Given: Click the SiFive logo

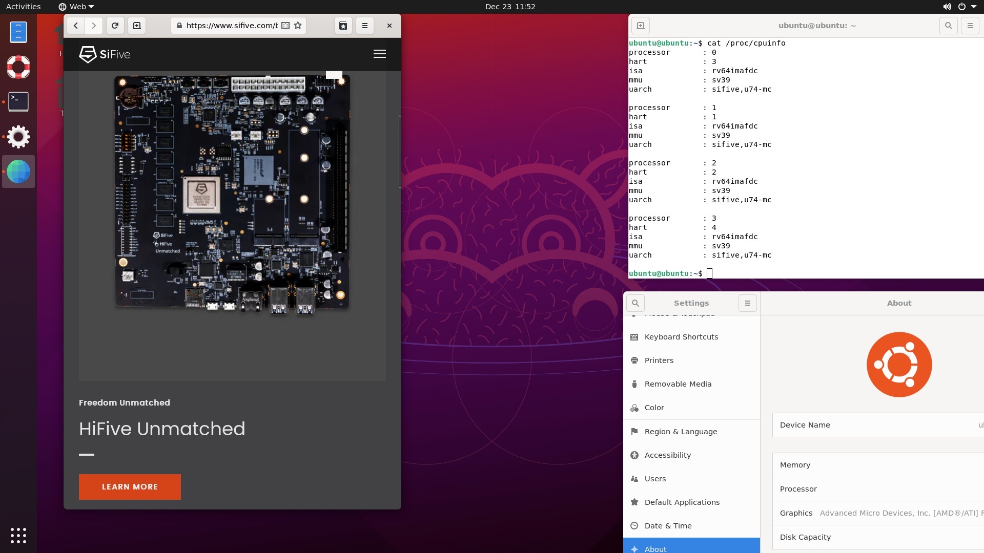Looking at the screenshot, I should pos(105,54).
